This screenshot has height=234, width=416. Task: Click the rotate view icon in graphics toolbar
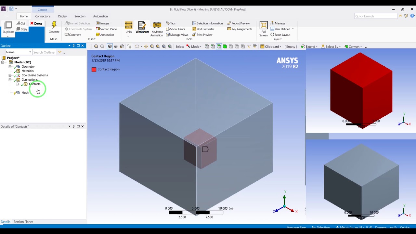[137, 46]
